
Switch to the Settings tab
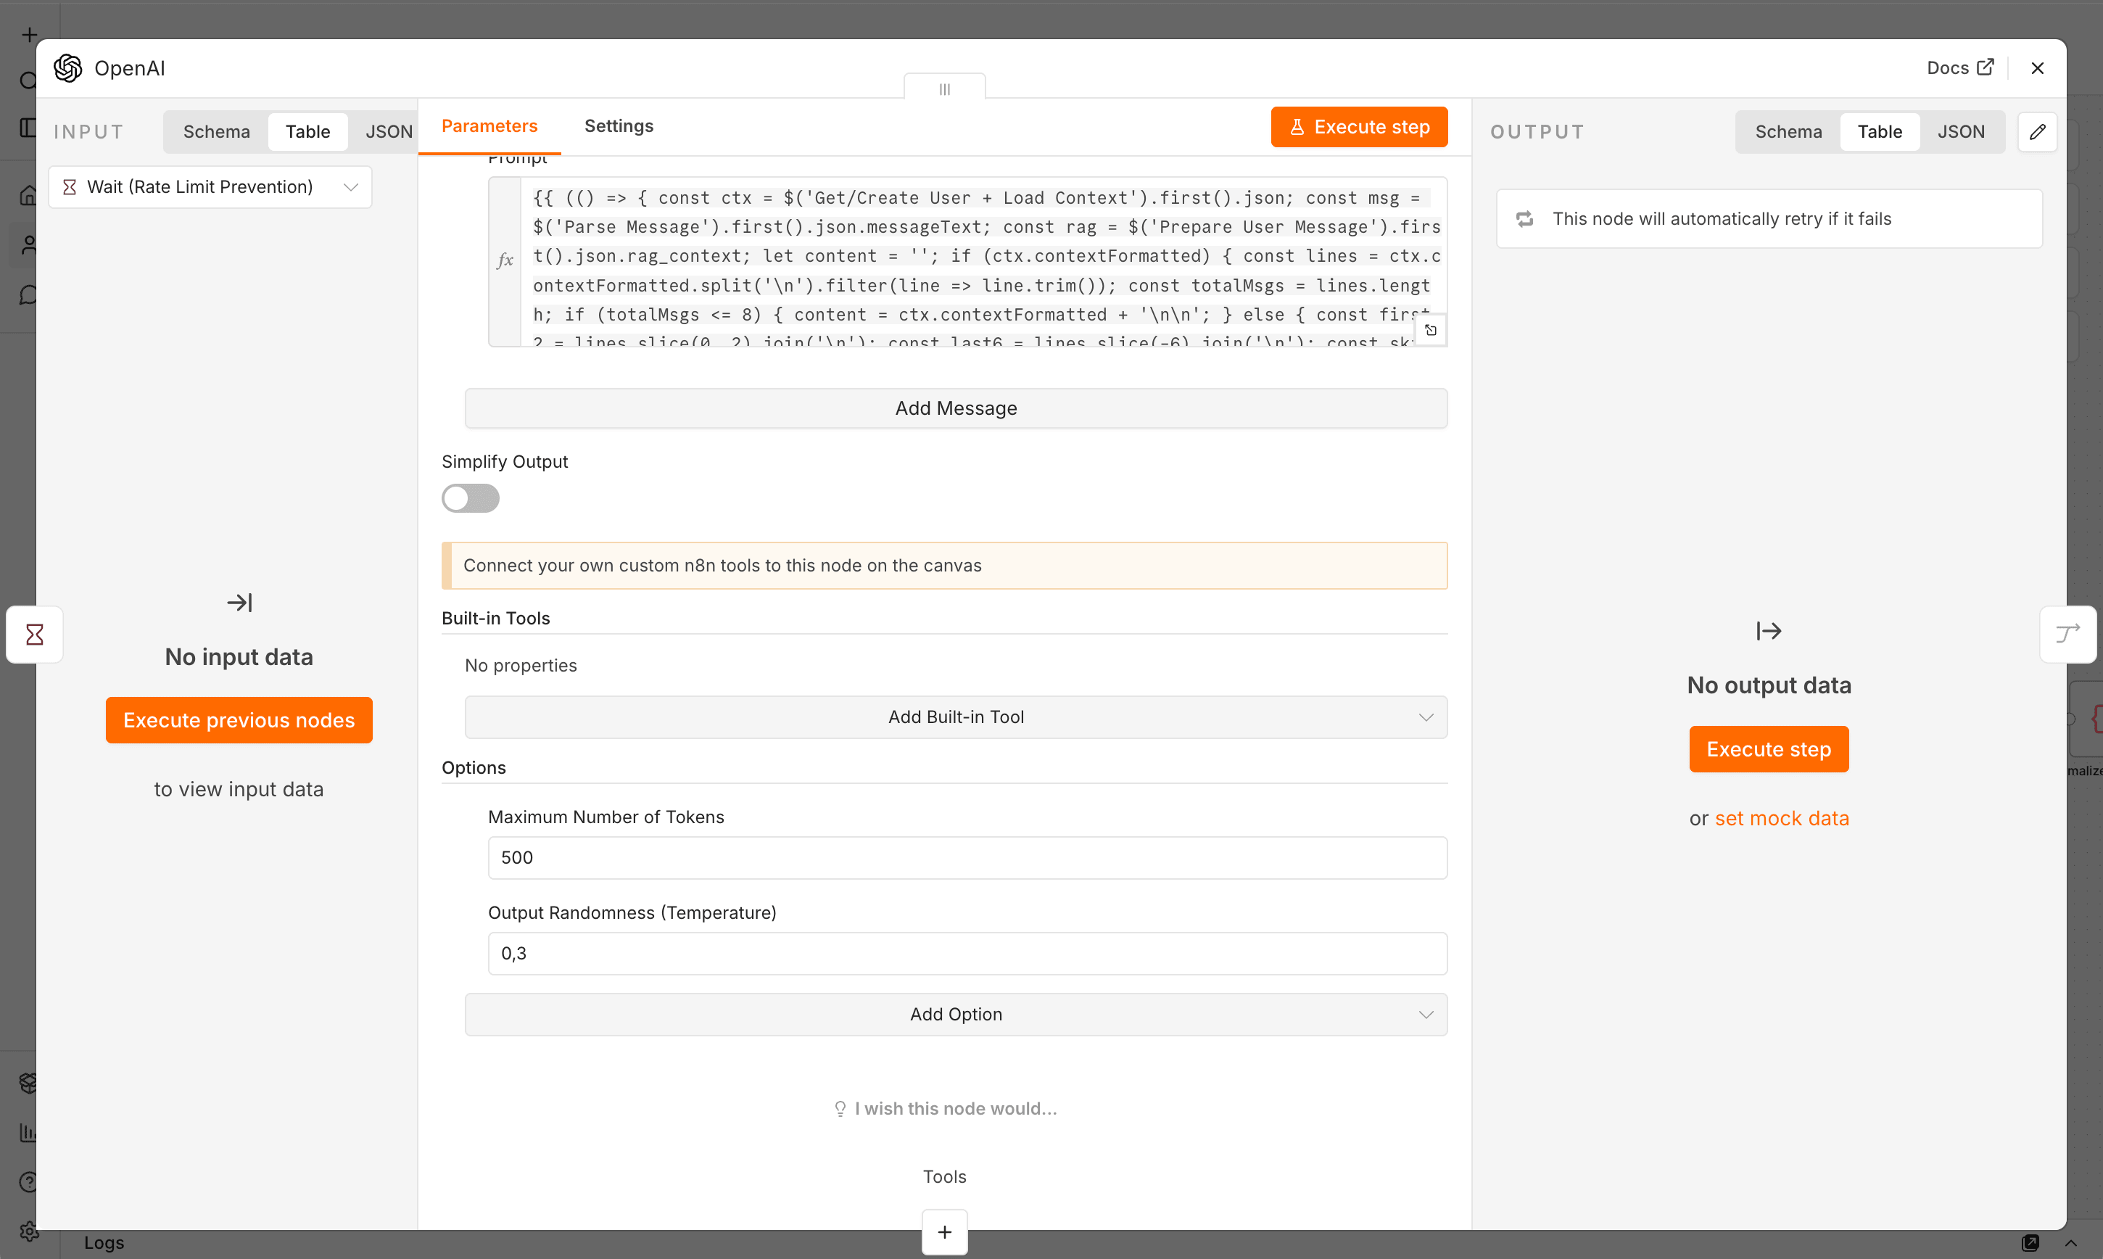(619, 125)
